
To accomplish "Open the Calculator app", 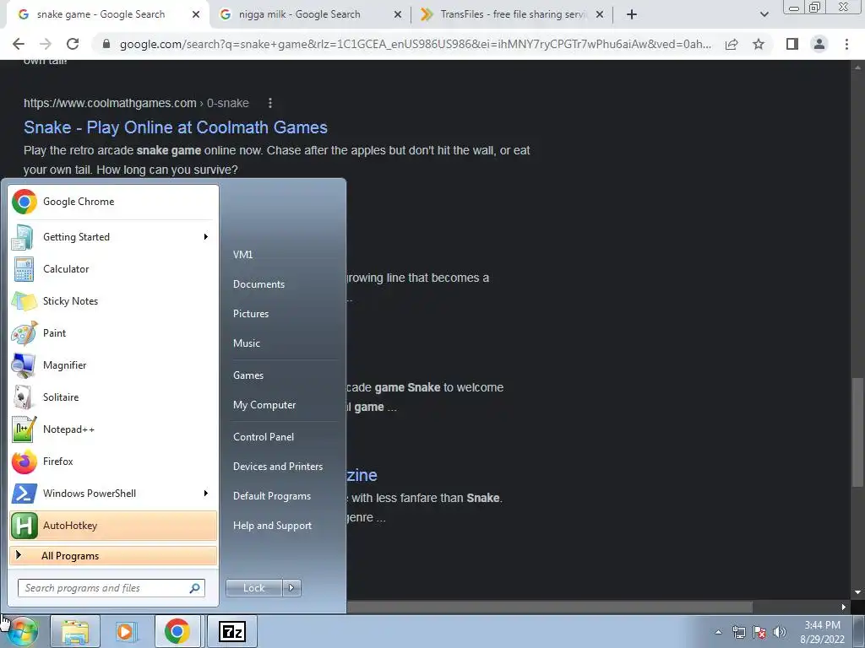I will click(x=113, y=269).
